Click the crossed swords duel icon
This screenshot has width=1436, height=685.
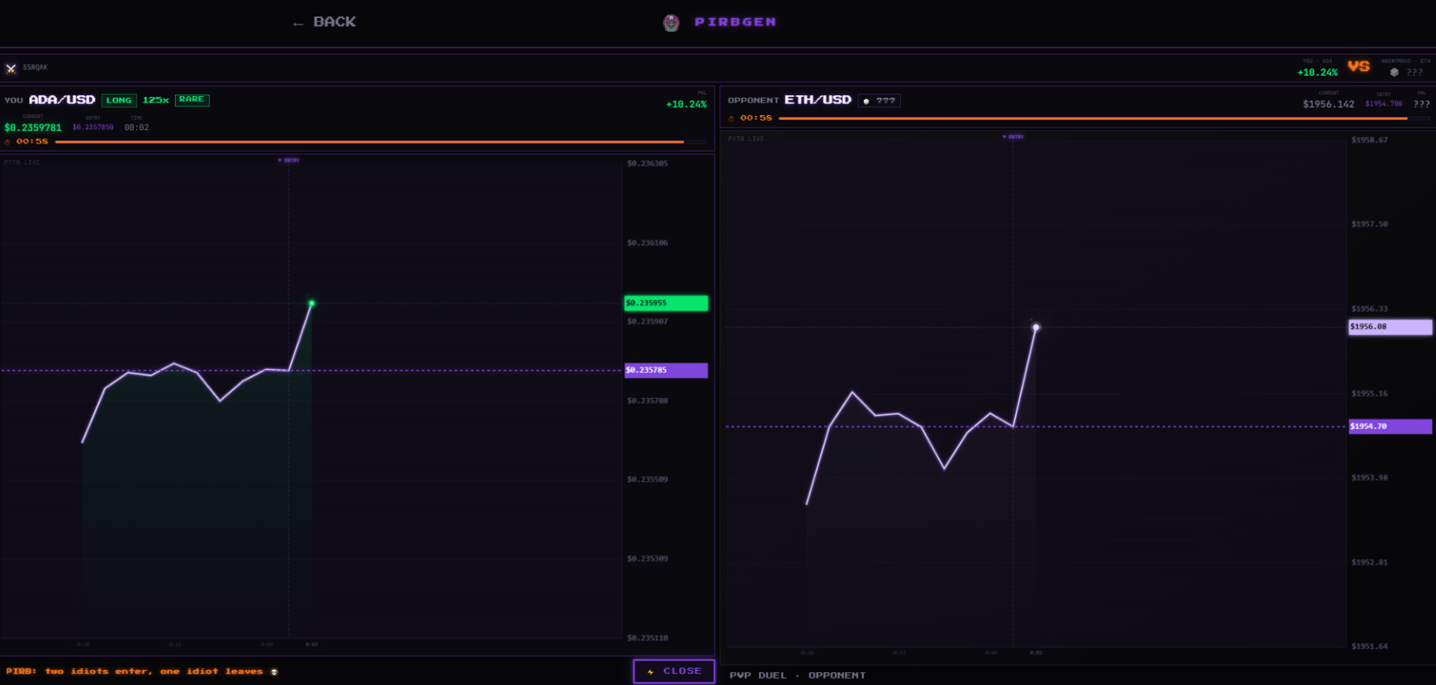click(11, 69)
